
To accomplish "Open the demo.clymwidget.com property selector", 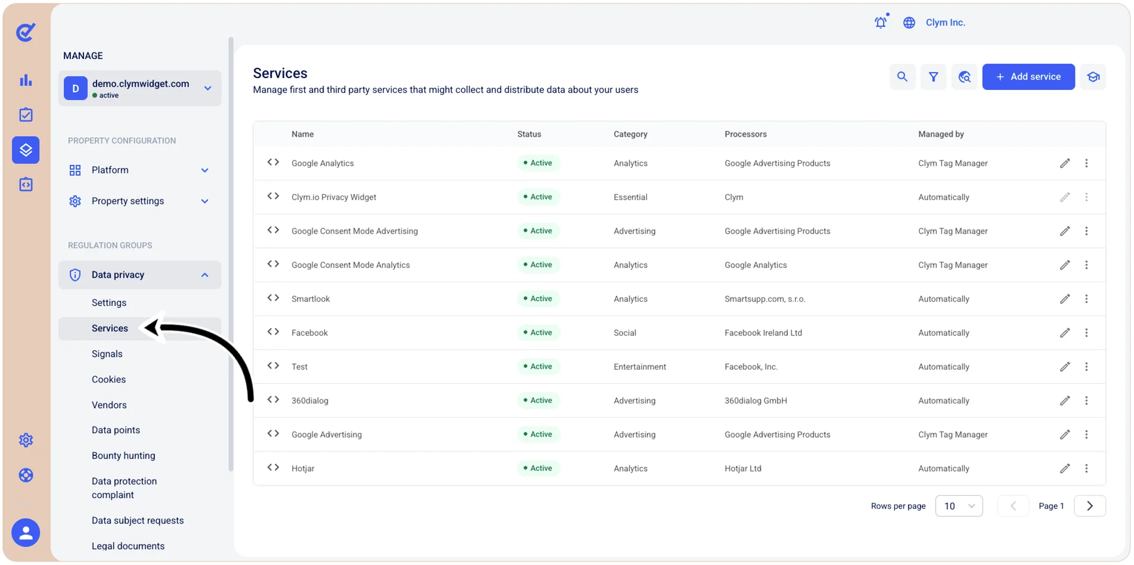I will click(140, 88).
